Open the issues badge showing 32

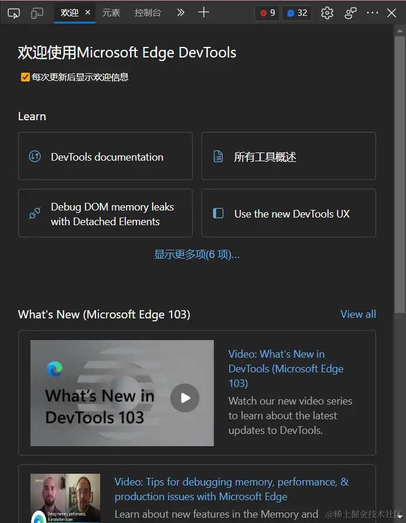tap(296, 12)
